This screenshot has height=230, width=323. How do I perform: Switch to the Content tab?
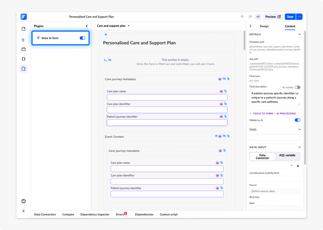pos(290,26)
